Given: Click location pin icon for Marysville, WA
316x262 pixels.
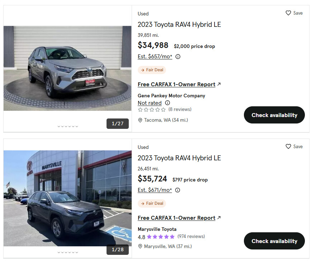Looking at the screenshot, I should pos(140,246).
